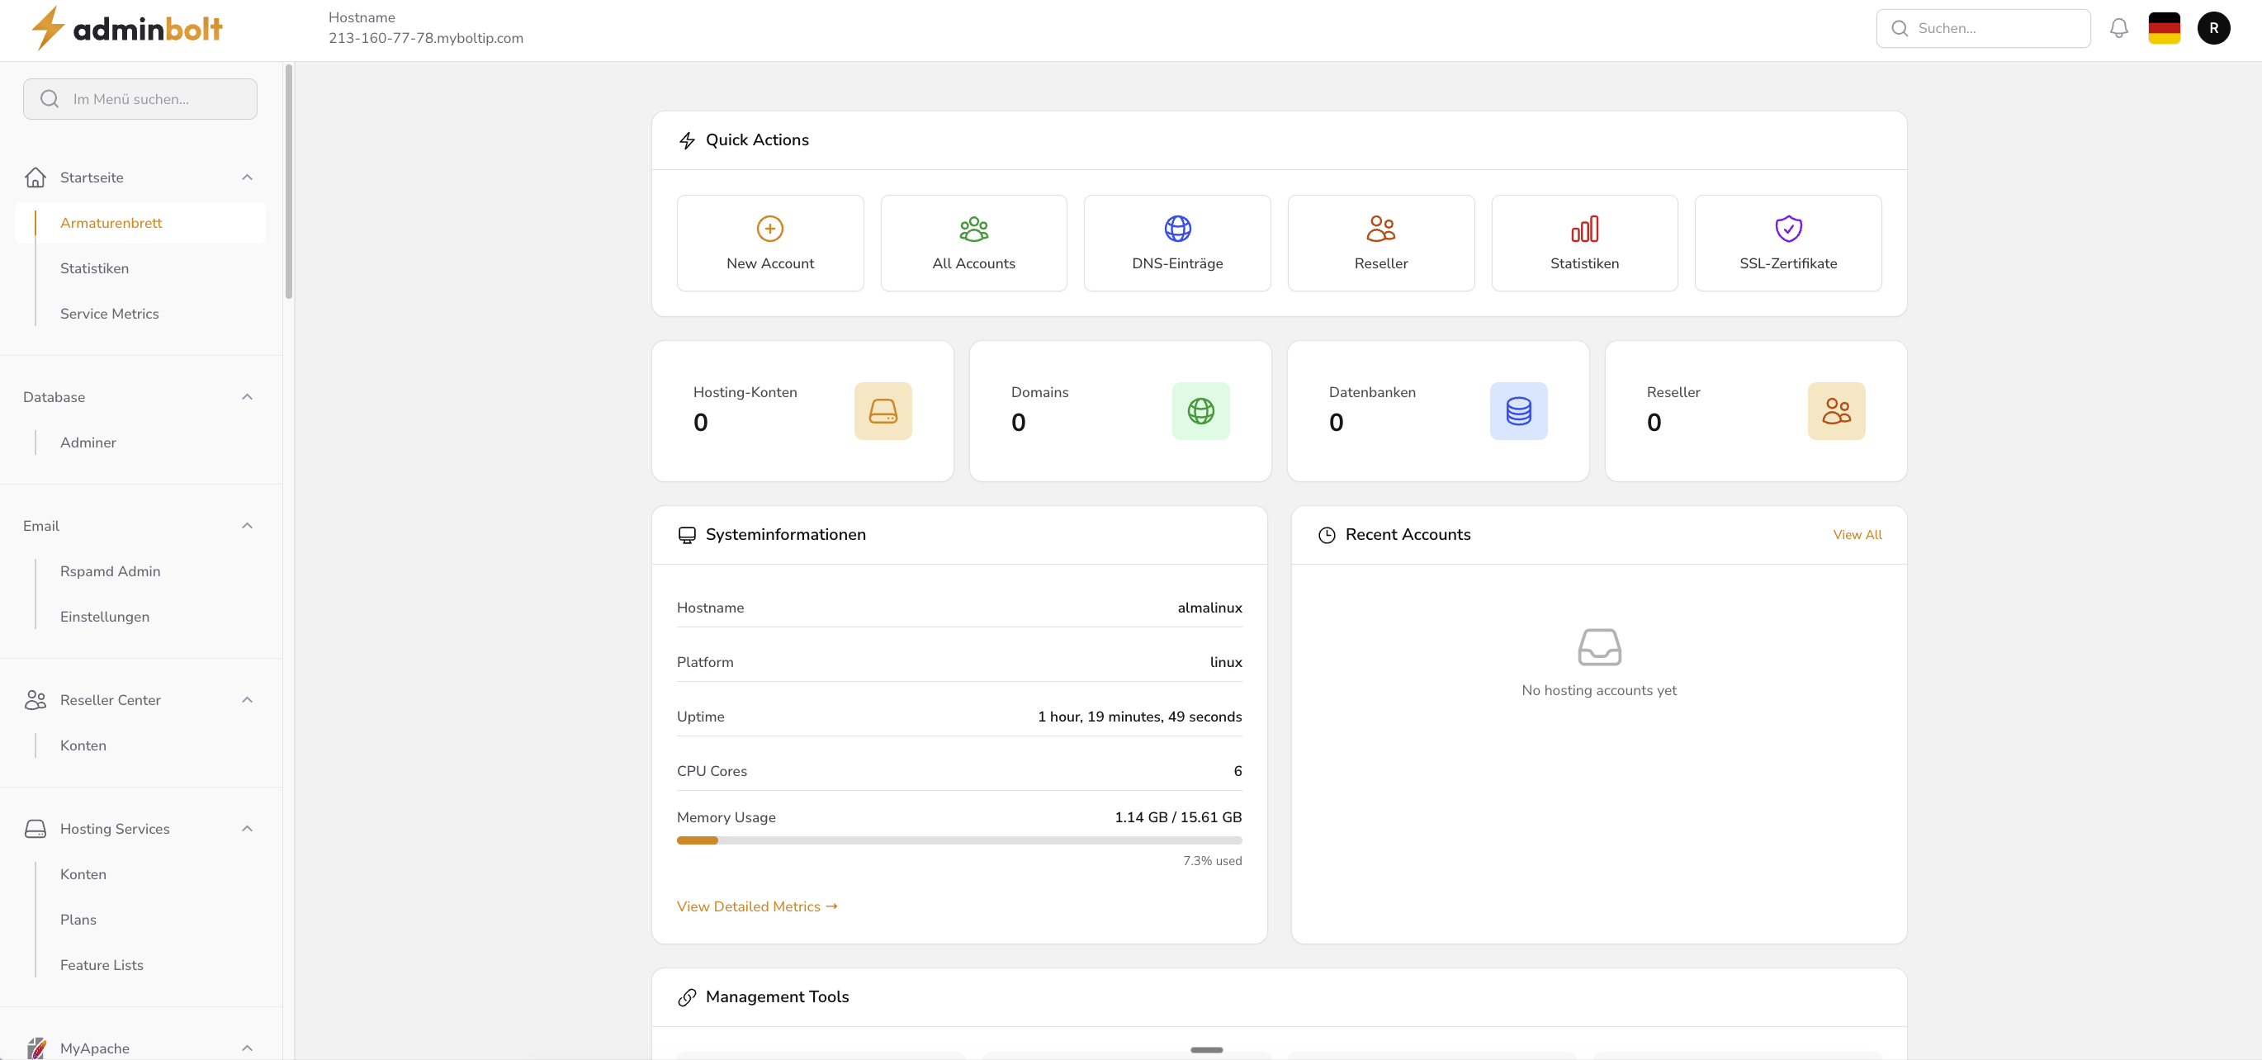
Task: Select the Reseller quick action icon
Action: pos(1380,230)
